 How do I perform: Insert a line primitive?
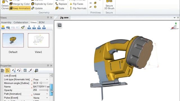91,3
